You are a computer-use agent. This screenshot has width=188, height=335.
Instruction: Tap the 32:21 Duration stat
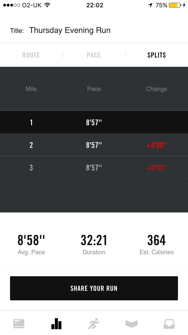(94, 244)
